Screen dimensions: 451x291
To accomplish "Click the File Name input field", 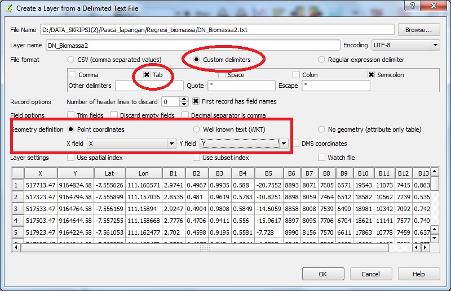I will click(x=217, y=30).
